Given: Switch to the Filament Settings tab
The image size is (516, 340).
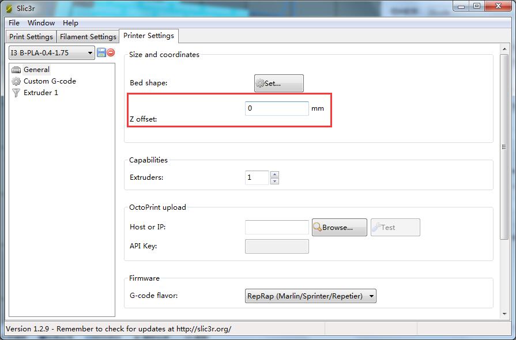Looking at the screenshot, I should pyautogui.click(x=88, y=36).
